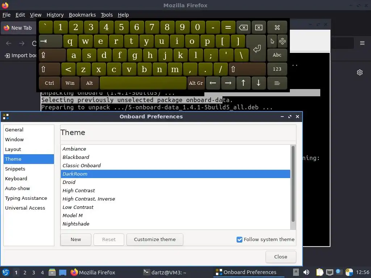Viewport: 371px width, 278px height.
Task: Close the Onboard keyboard with the X key
Action: click(x=277, y=28)
